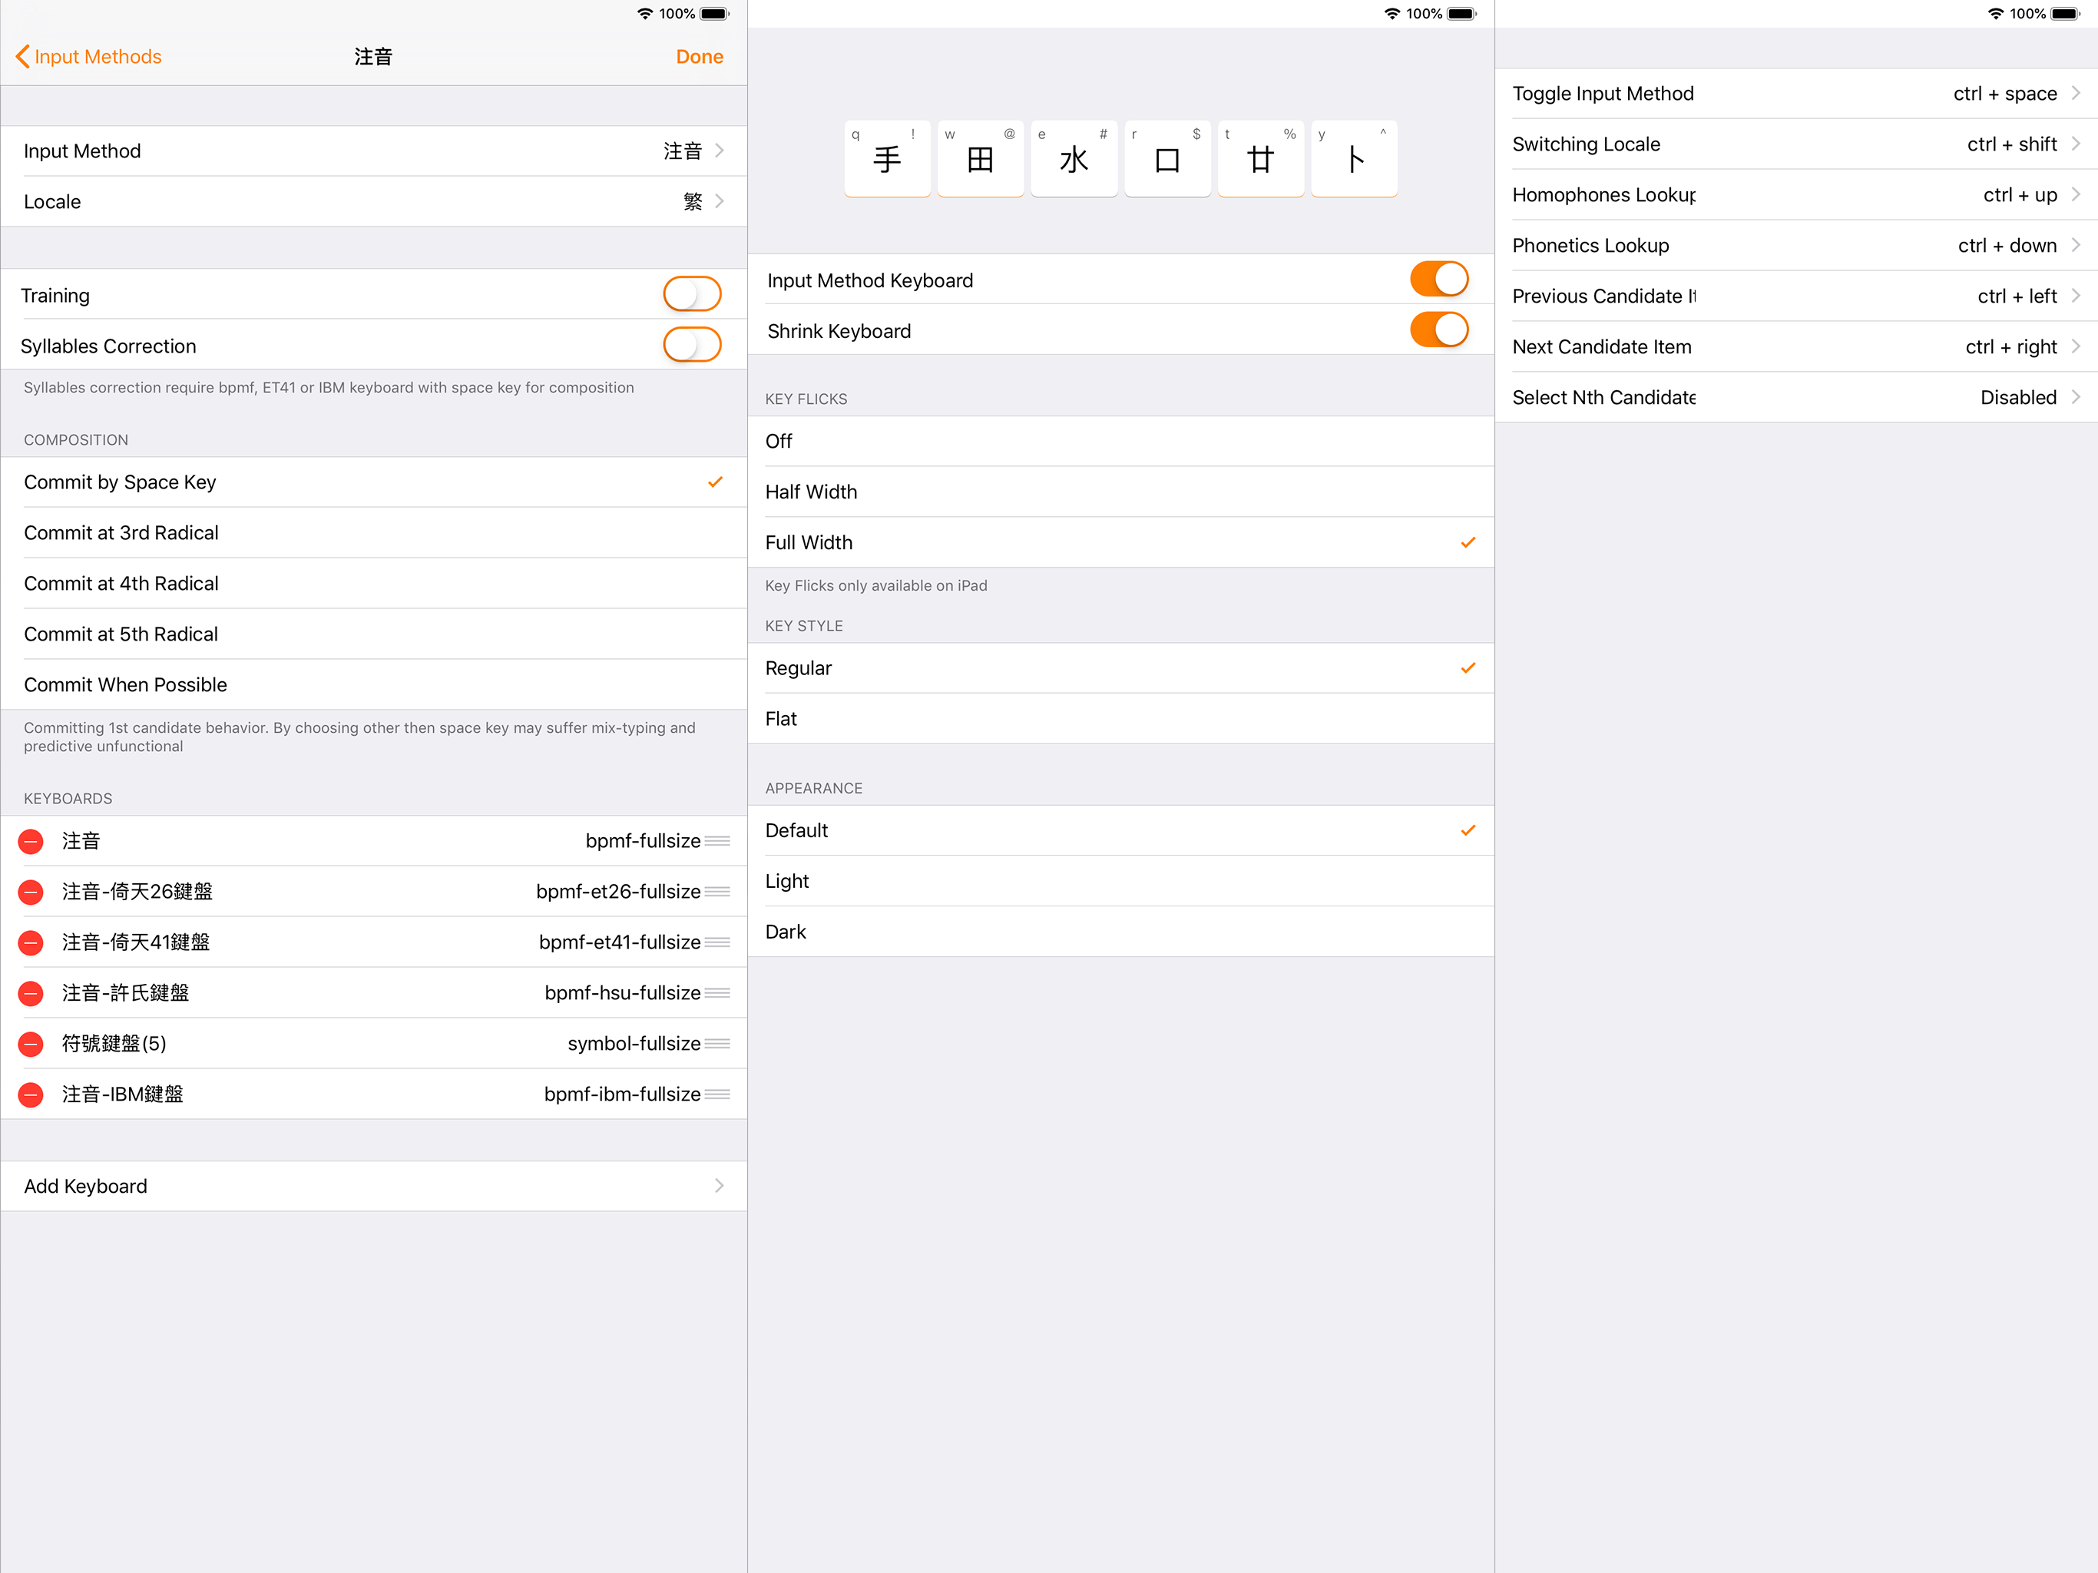Open Switching Locale shortcut setting
The height and width of the screenshot is (1573, 2098).
[1796, 144]
